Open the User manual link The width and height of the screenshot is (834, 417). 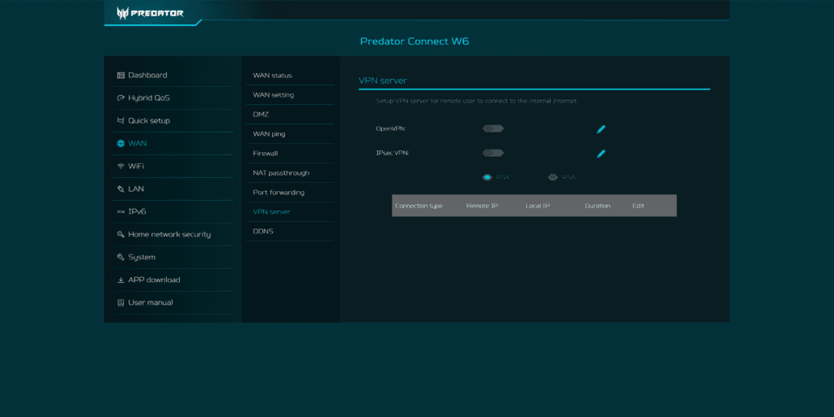click(150, 303)
